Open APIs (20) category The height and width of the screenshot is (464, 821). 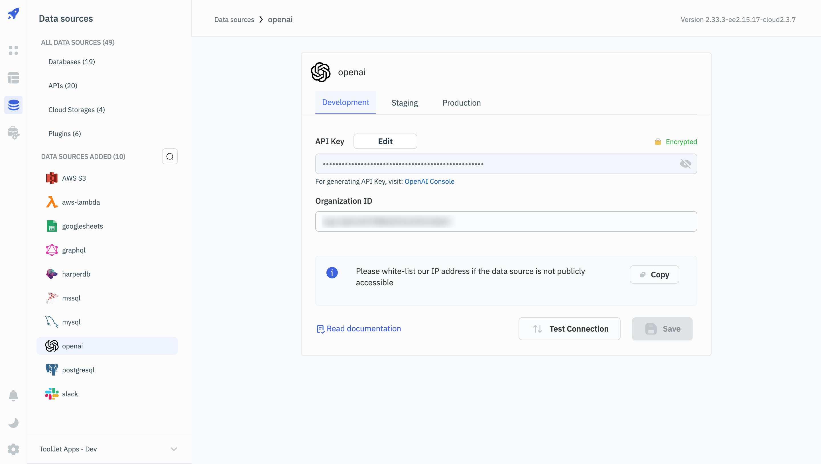[x=63, y=86]
